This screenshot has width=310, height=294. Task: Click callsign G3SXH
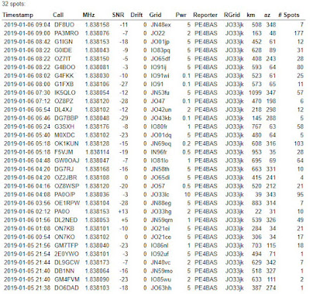[64, 126]
